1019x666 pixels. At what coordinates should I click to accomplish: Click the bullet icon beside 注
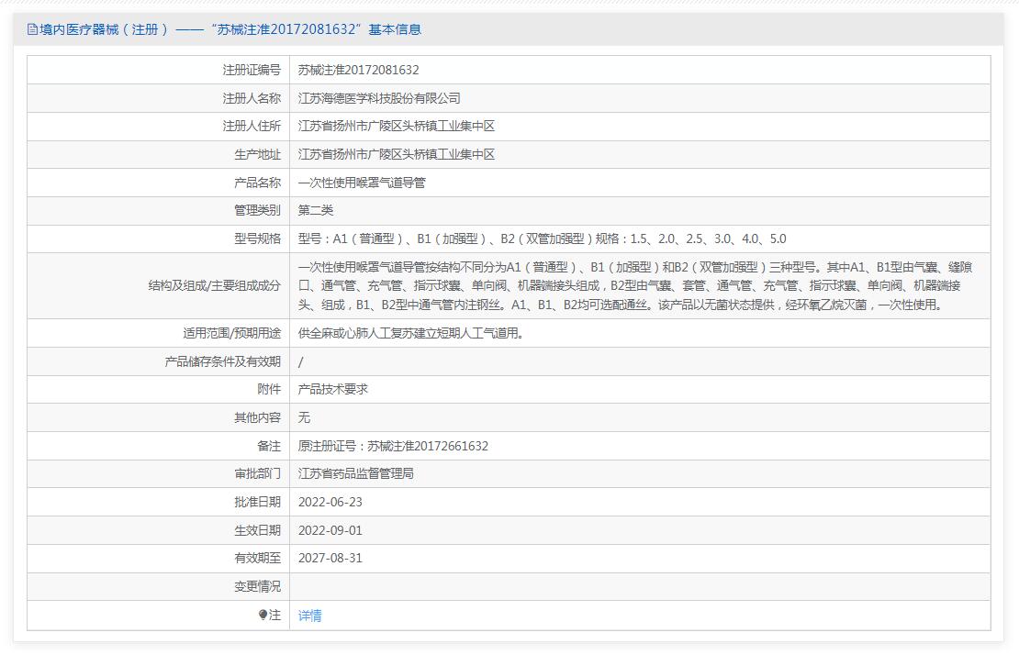pyautogui.click(x=263, y=615)
